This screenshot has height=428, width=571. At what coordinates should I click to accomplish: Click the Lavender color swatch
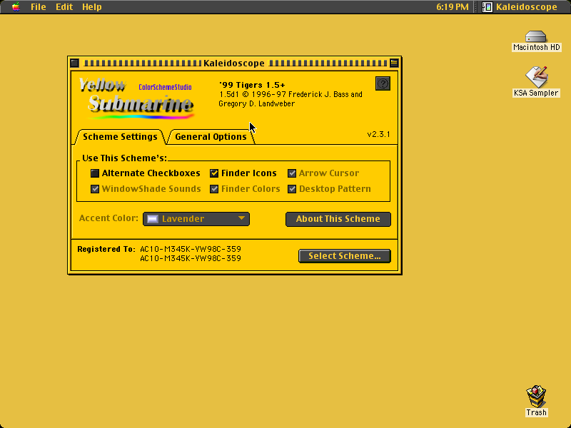(x=153, y=219)
